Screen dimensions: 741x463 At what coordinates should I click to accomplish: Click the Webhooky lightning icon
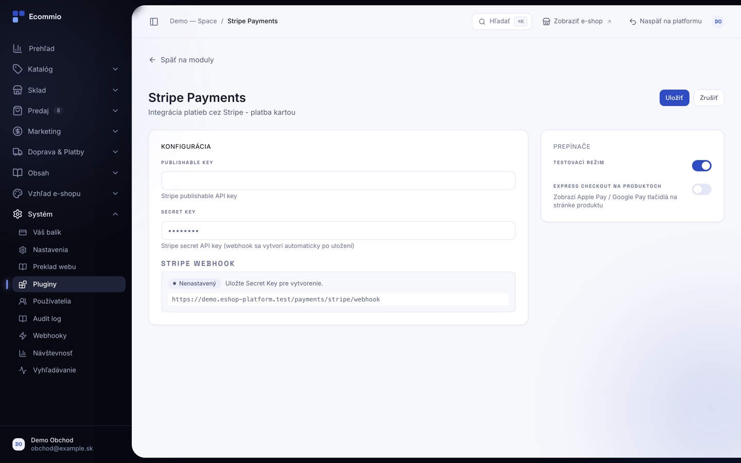click(x=23, y=336)
